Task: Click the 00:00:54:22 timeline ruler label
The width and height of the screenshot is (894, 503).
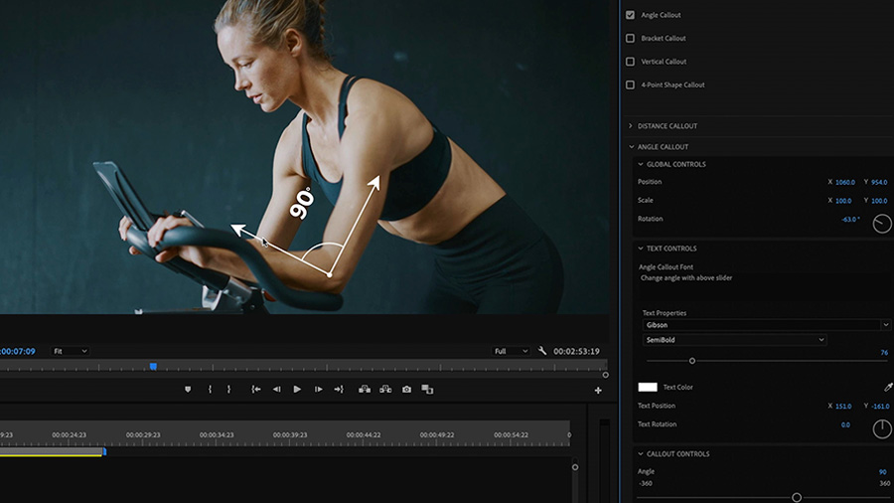Action: point(512,434)
